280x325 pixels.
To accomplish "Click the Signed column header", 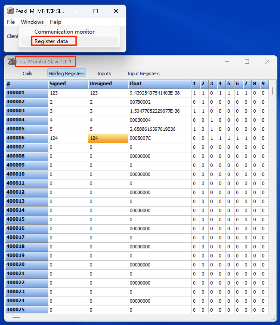I will (x=68, y=84).
